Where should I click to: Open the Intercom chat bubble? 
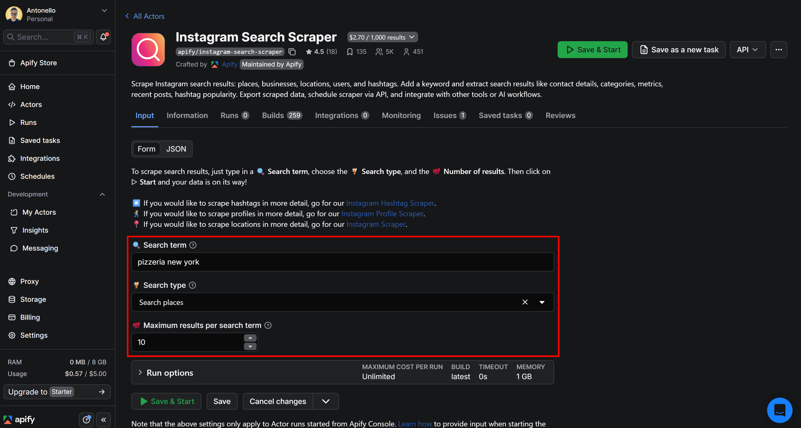pyautogui.click(x=780, y=410)
